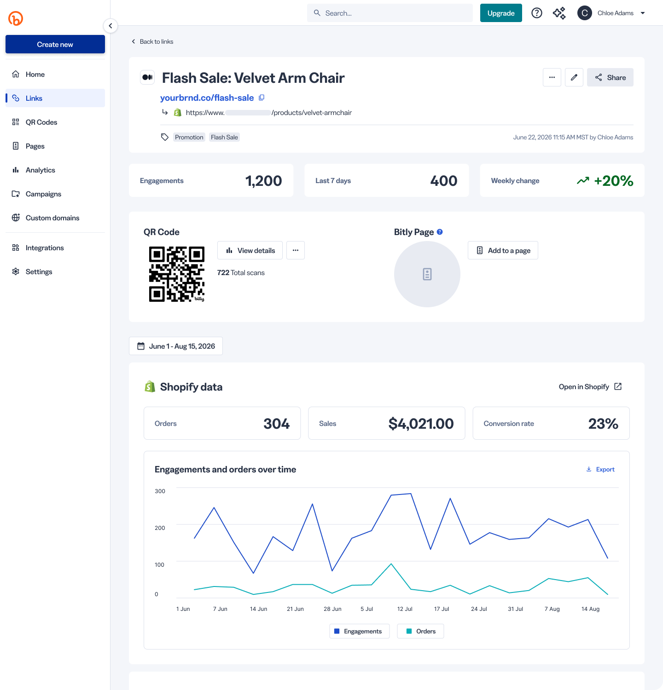Image resolution: width=663 pixels, height=690 pixels.
Task: Copy the short link with copy icon
Action: [262, 98]
